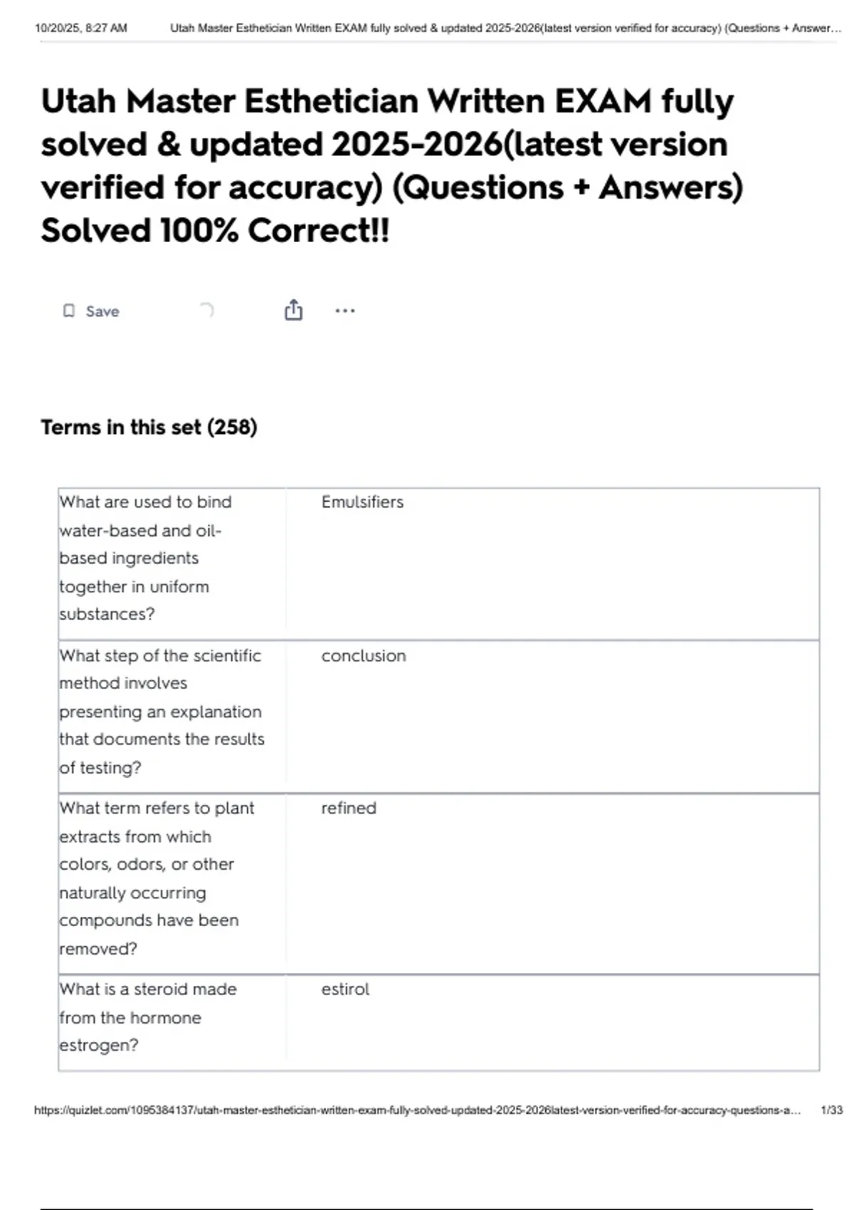Click the Save bookmark icon
854x1210 pixels.
pyautogui.click(x=69, y=311)
